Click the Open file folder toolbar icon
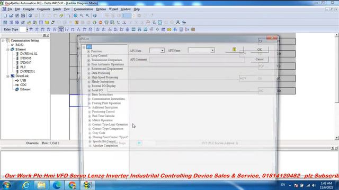 [11, 15]
